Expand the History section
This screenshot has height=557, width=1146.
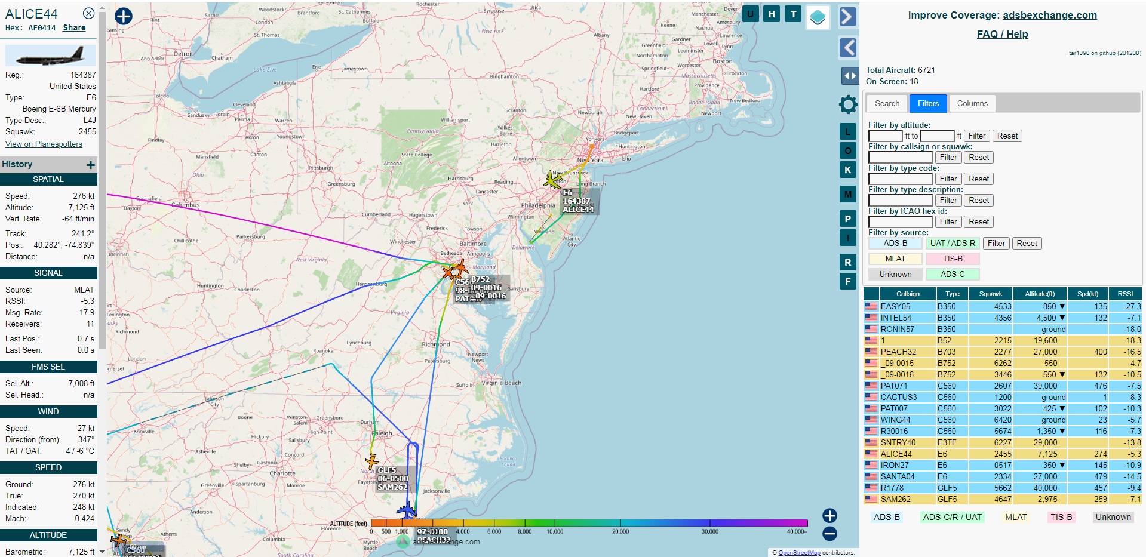[90, 165]
